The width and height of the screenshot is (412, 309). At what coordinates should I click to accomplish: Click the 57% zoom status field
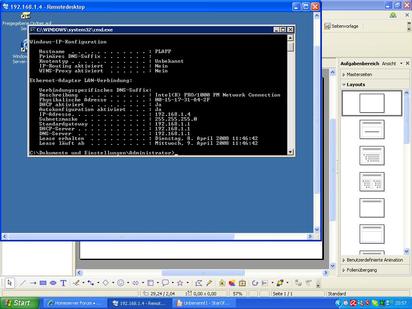pyautogui.click(x=237, y=293)
